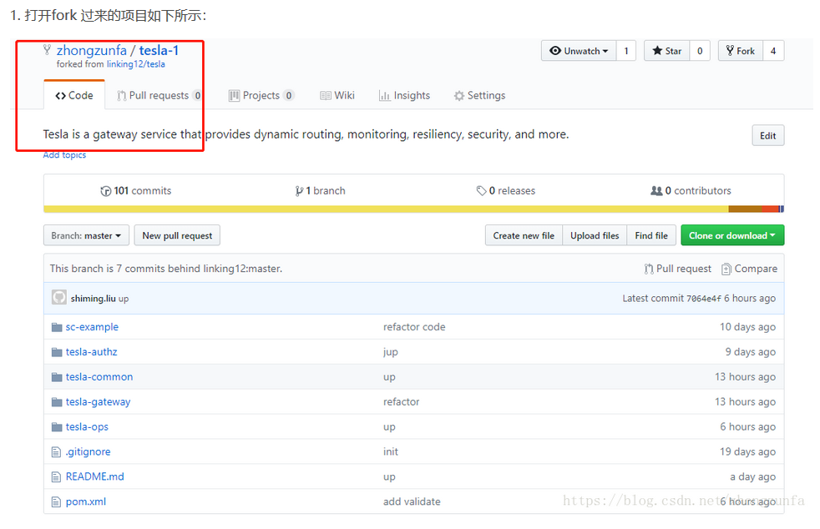Click the watchers count 1
The width and height of the screenshot is (820, 529).
point(626,51)
